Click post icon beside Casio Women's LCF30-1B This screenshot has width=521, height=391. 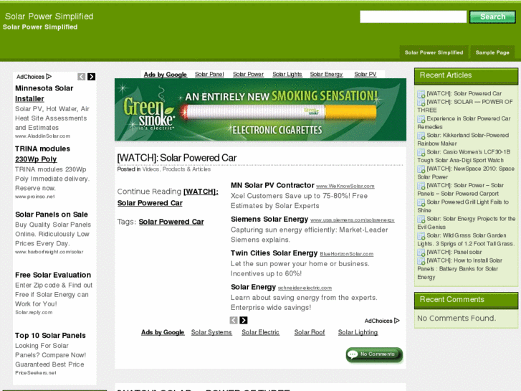[x=421, y=152]
